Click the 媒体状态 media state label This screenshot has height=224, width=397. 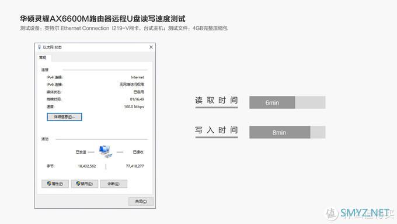(54, 92)
